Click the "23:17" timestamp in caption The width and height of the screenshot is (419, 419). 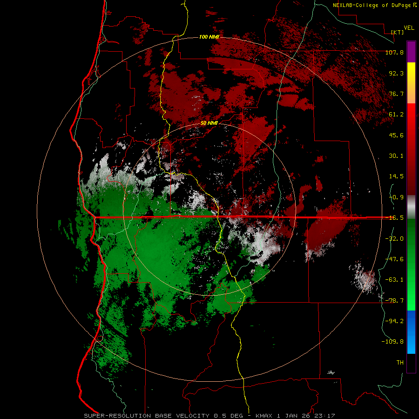click(x=325, y=416)
